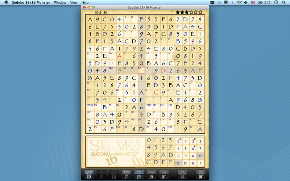Image resolution: width=290 pixels, height=181 pixels.
Task: Open Time Machine menu bar icon
Action: pos(219,3)
